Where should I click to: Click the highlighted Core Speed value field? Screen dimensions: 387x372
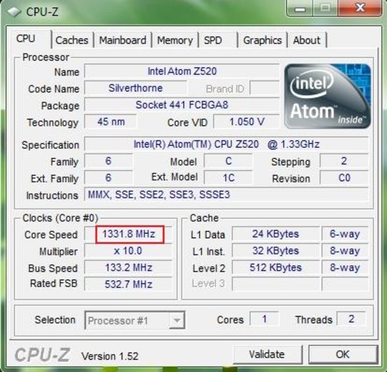click(130, 234)
